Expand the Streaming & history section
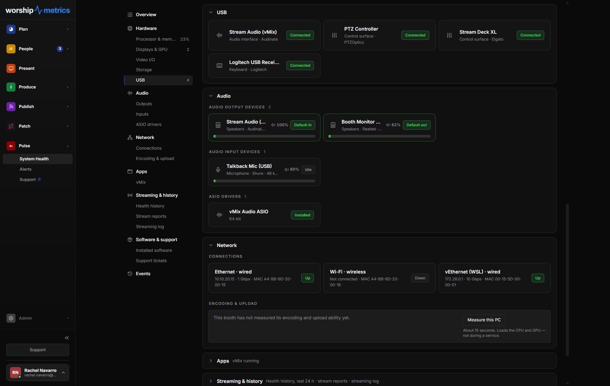Image resolution: width=610 pixels, height=386 pixels. [211, 381]
